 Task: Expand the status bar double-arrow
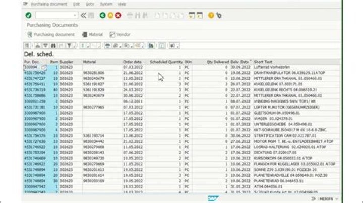coord(313,198)
